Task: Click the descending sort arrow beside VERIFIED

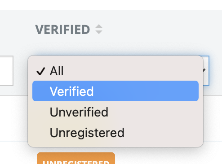Action: click(99, 32)
